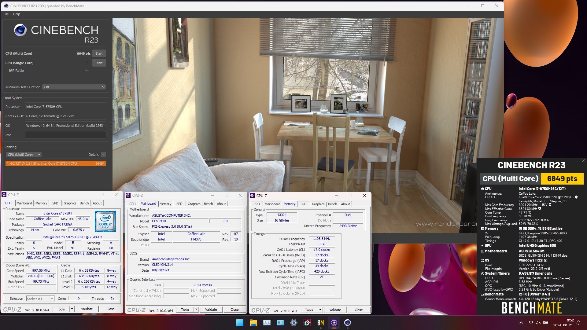Click Validate in middle CPU-Z window
Viewport: 587px width, 330px height.
211,310
